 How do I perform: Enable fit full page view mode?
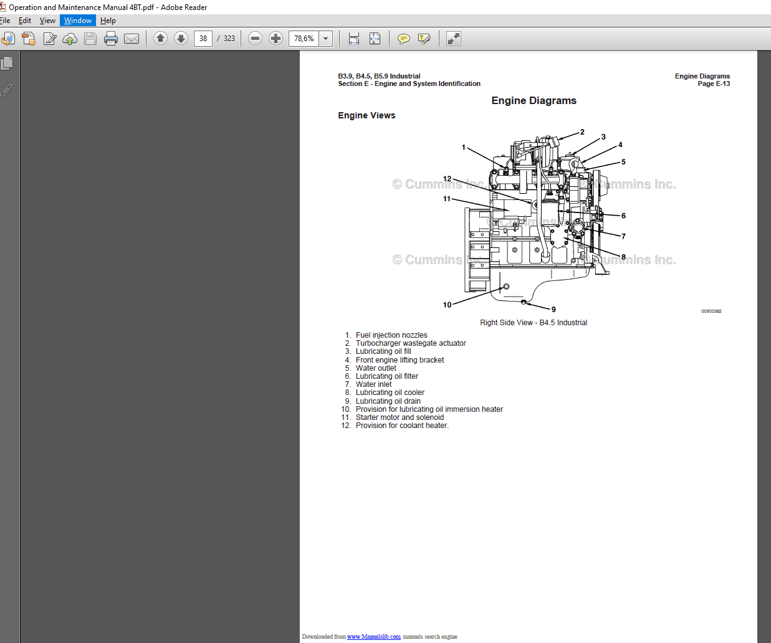[x=375, y=38]
